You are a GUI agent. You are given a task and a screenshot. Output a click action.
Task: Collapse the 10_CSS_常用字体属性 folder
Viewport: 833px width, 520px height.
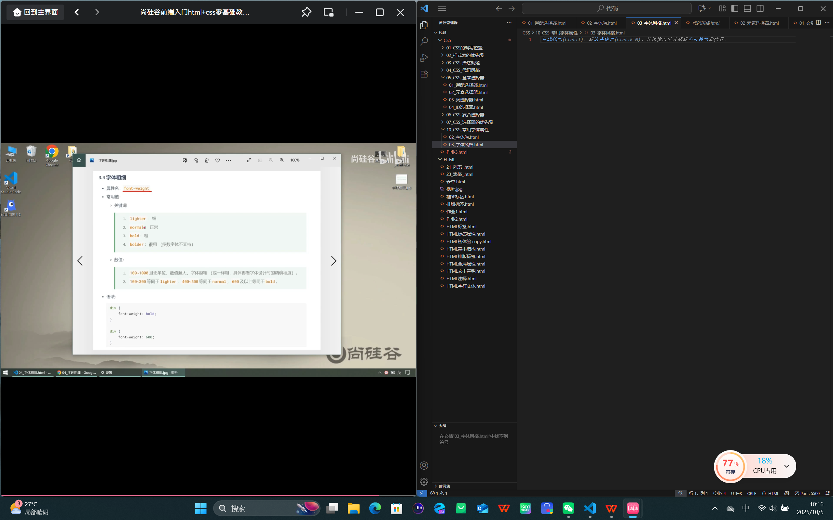(468, 130)
